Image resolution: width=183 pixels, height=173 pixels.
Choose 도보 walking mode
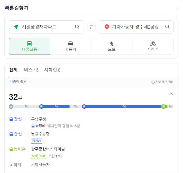[x=112, y=46]
